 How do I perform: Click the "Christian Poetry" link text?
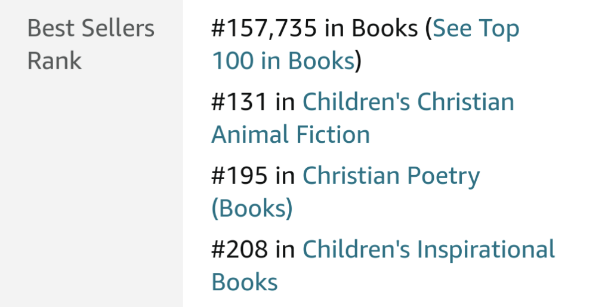coord(391,176)
